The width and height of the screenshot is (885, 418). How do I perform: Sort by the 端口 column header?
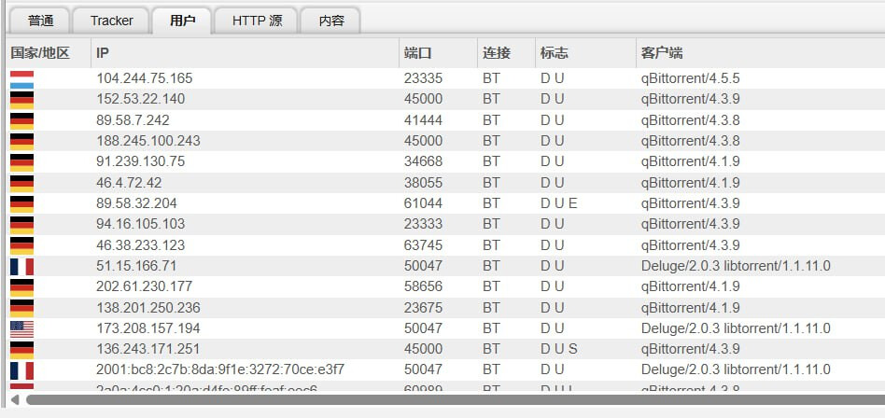tap(417, 53)
